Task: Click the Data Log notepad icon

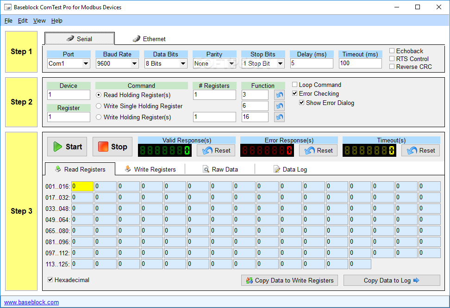Action: (277, 169)
